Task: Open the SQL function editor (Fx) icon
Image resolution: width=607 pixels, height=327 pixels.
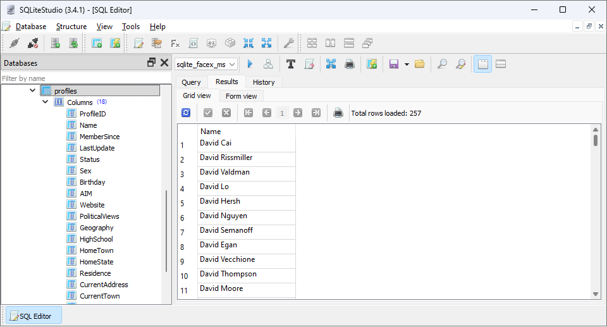Action: point(175,43)
